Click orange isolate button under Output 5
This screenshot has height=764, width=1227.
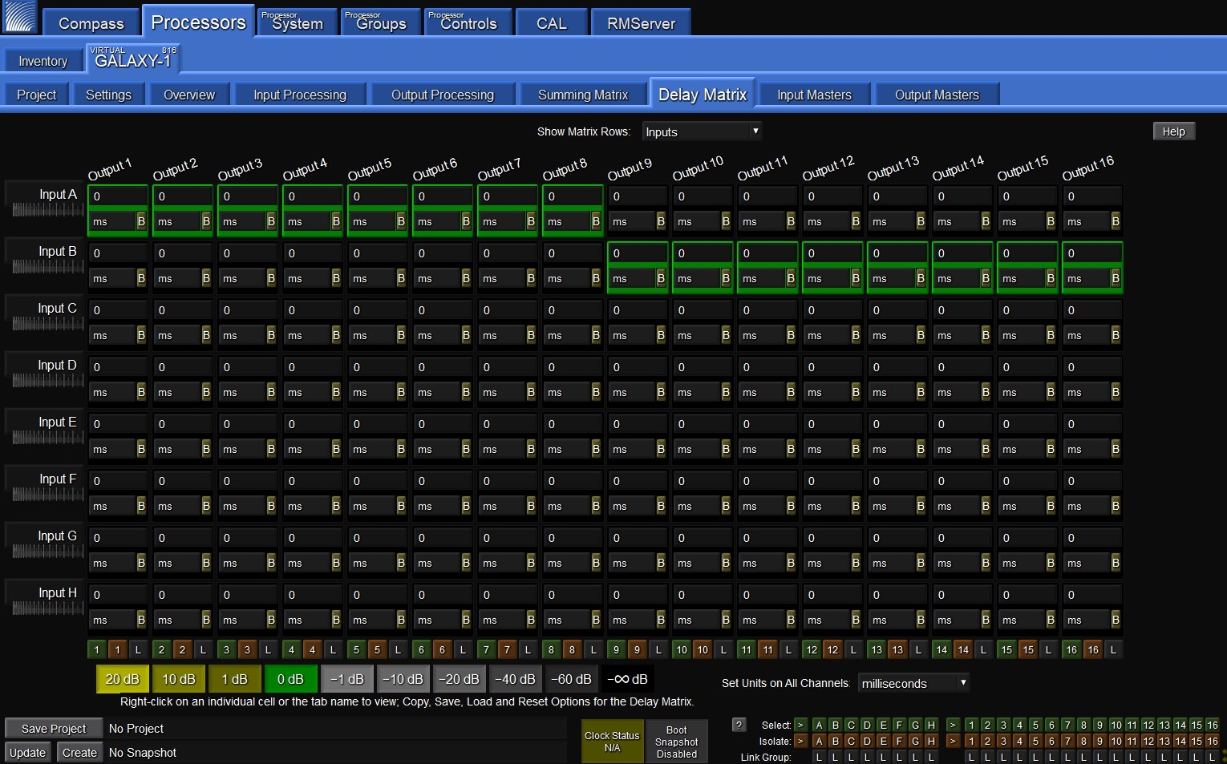click(x=377, y=650)
